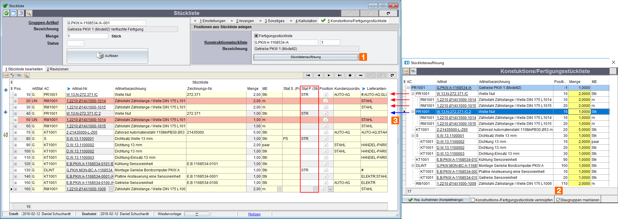Click the blue window icon in Stückliste toolbar
The height and width of the screenshot is (219, 618).
tap(14, 13)
